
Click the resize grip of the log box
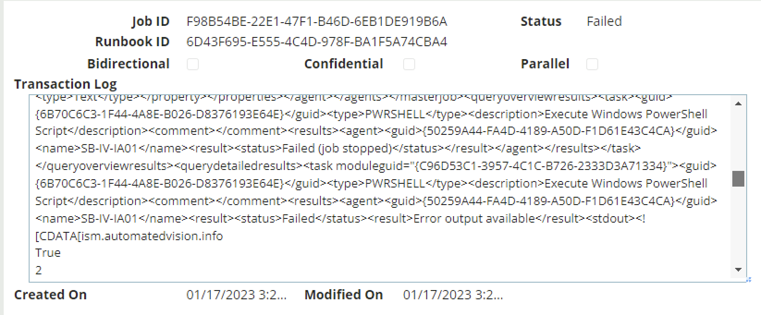tap(749, 280)
